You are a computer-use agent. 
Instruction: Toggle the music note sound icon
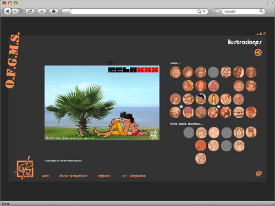click(x=265, y=34)
